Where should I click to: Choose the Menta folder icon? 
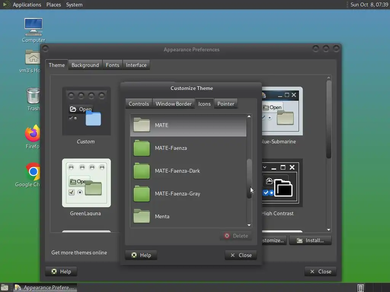pyautogui.click(x=142, y=216)
